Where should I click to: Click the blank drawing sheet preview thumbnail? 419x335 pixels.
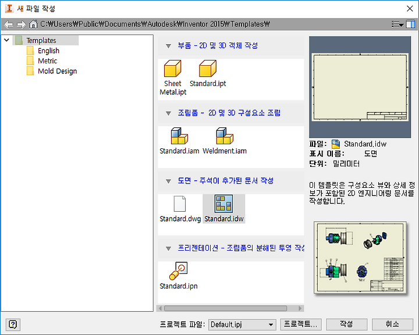coord(360,87)
